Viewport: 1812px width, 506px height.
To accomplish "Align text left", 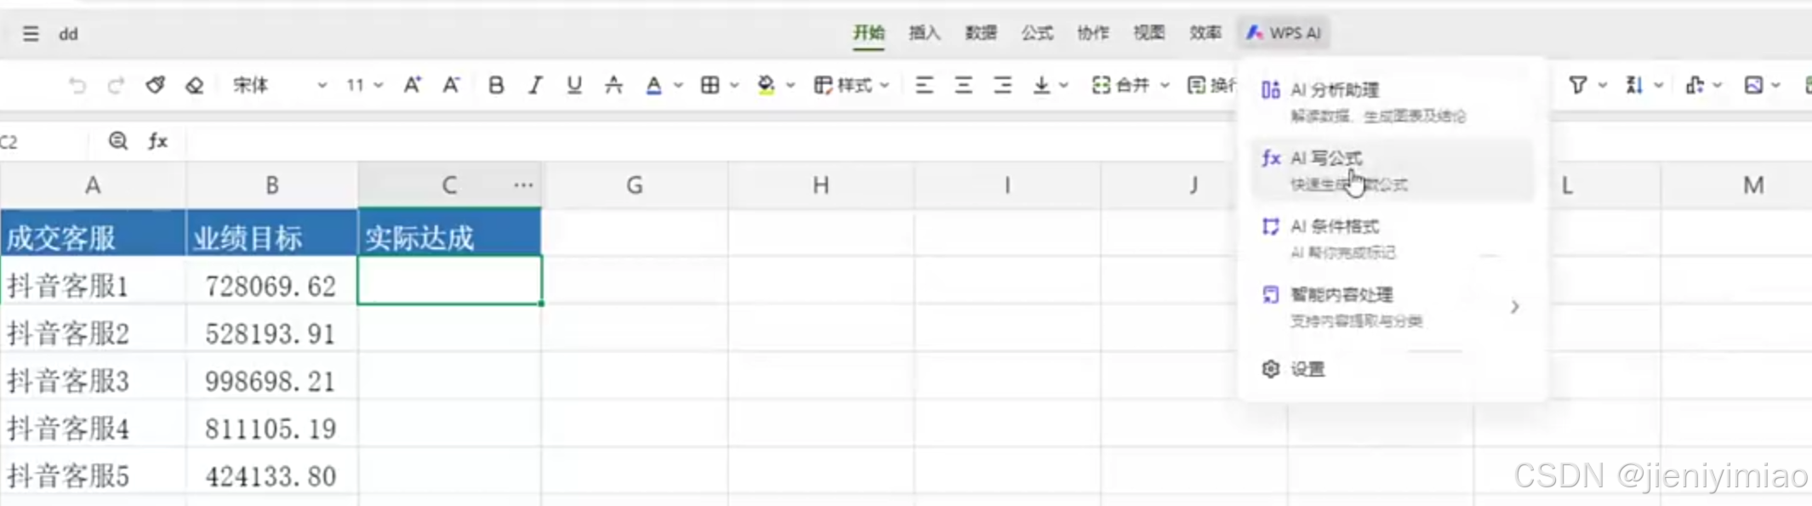I will (924, 85).
